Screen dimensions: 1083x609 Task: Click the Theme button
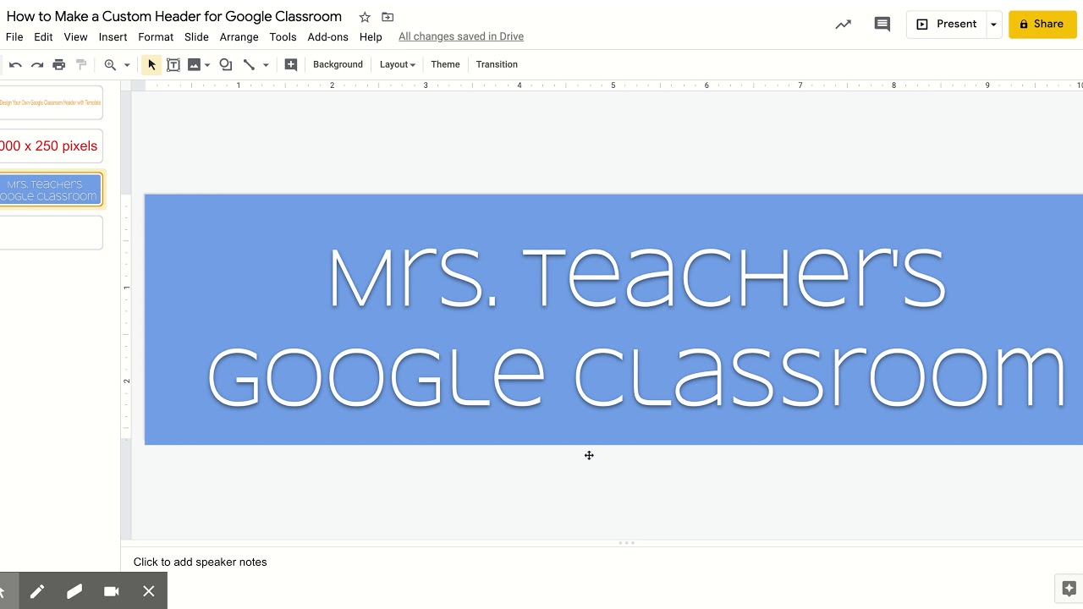pyautogui.click(x=445, y=64)
